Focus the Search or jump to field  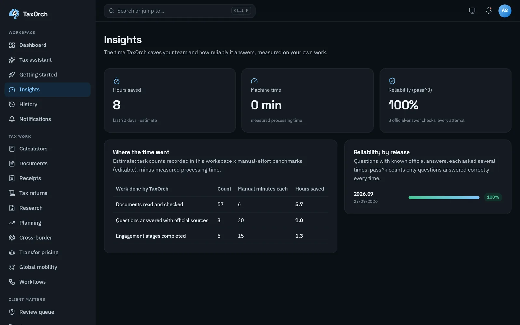tap(180, 11)
